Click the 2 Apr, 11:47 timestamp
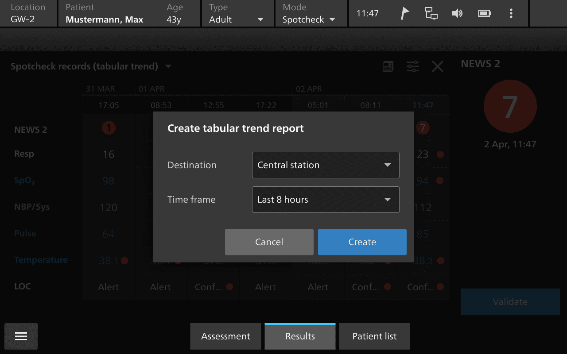This screenshot has height=354, width=567. coord(510,144)
